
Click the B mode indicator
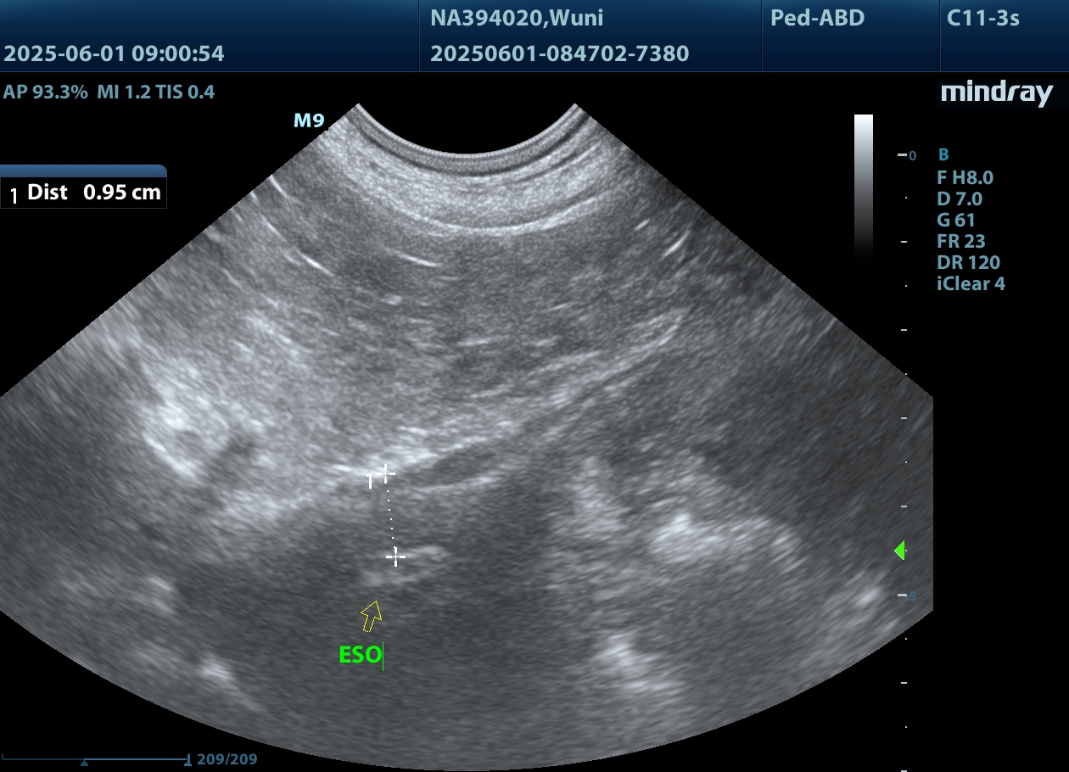[943, 155]
